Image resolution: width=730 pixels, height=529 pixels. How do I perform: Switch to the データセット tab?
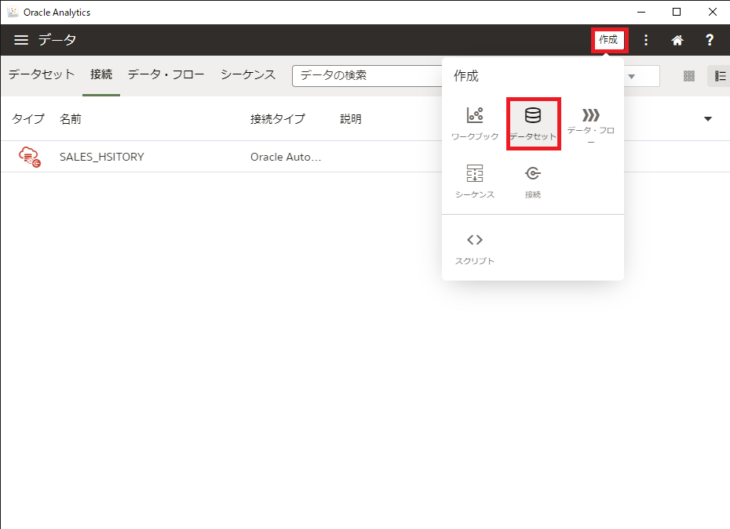click(x=42, y=75)
